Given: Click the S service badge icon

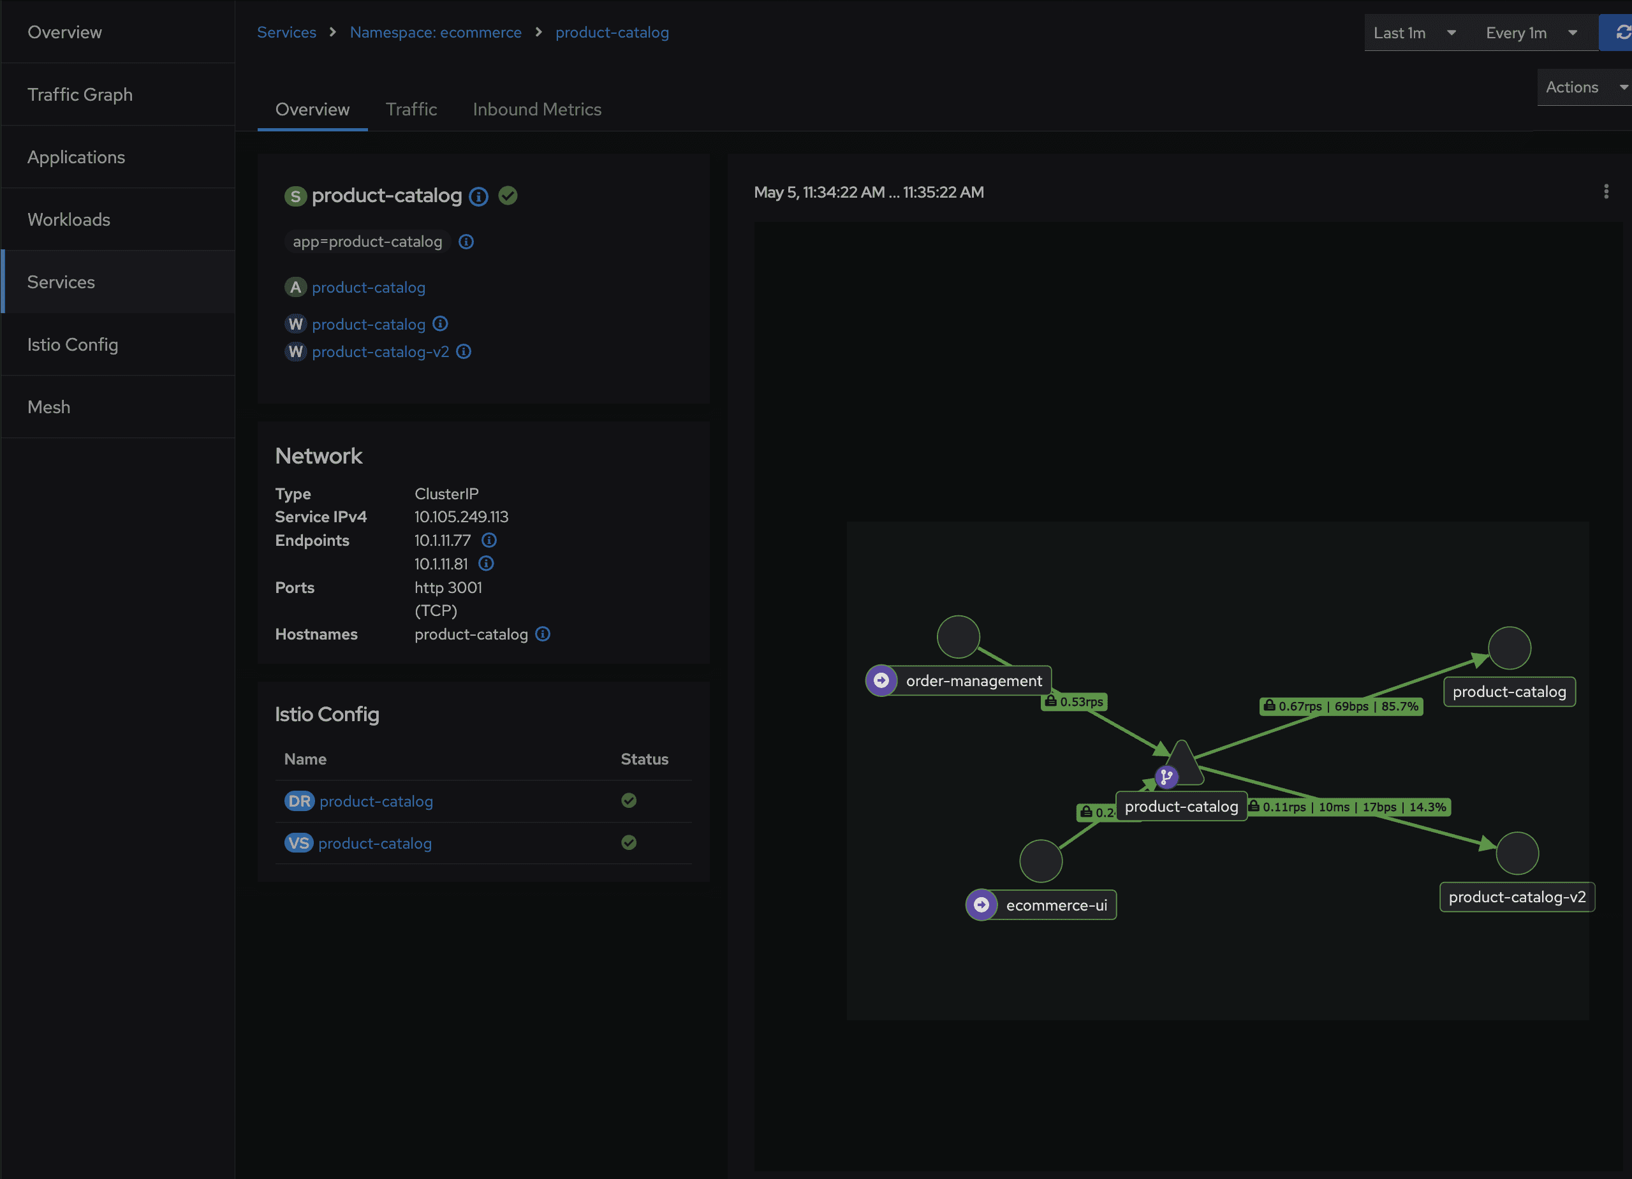Looking at the screenshot, I should point(295,196).
